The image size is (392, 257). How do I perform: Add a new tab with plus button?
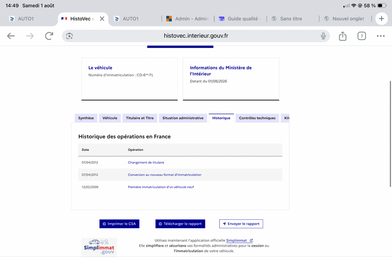click(x=381, y=19)
